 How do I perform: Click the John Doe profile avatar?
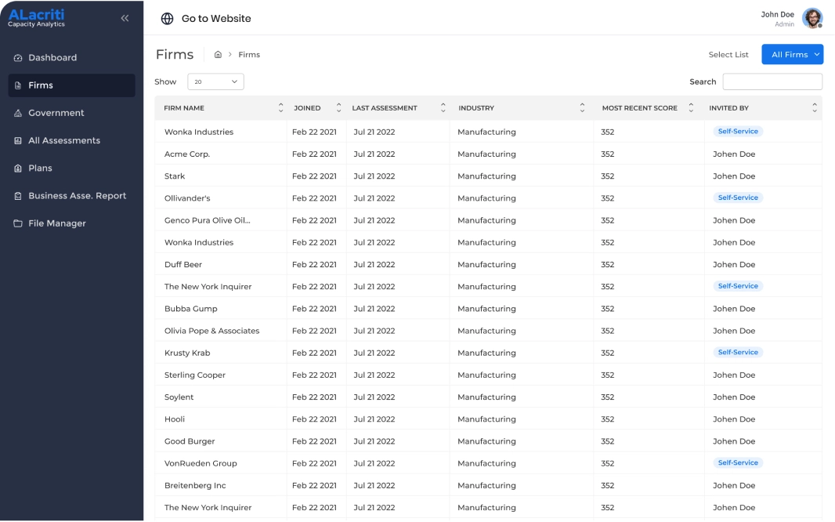click(812, 18)
